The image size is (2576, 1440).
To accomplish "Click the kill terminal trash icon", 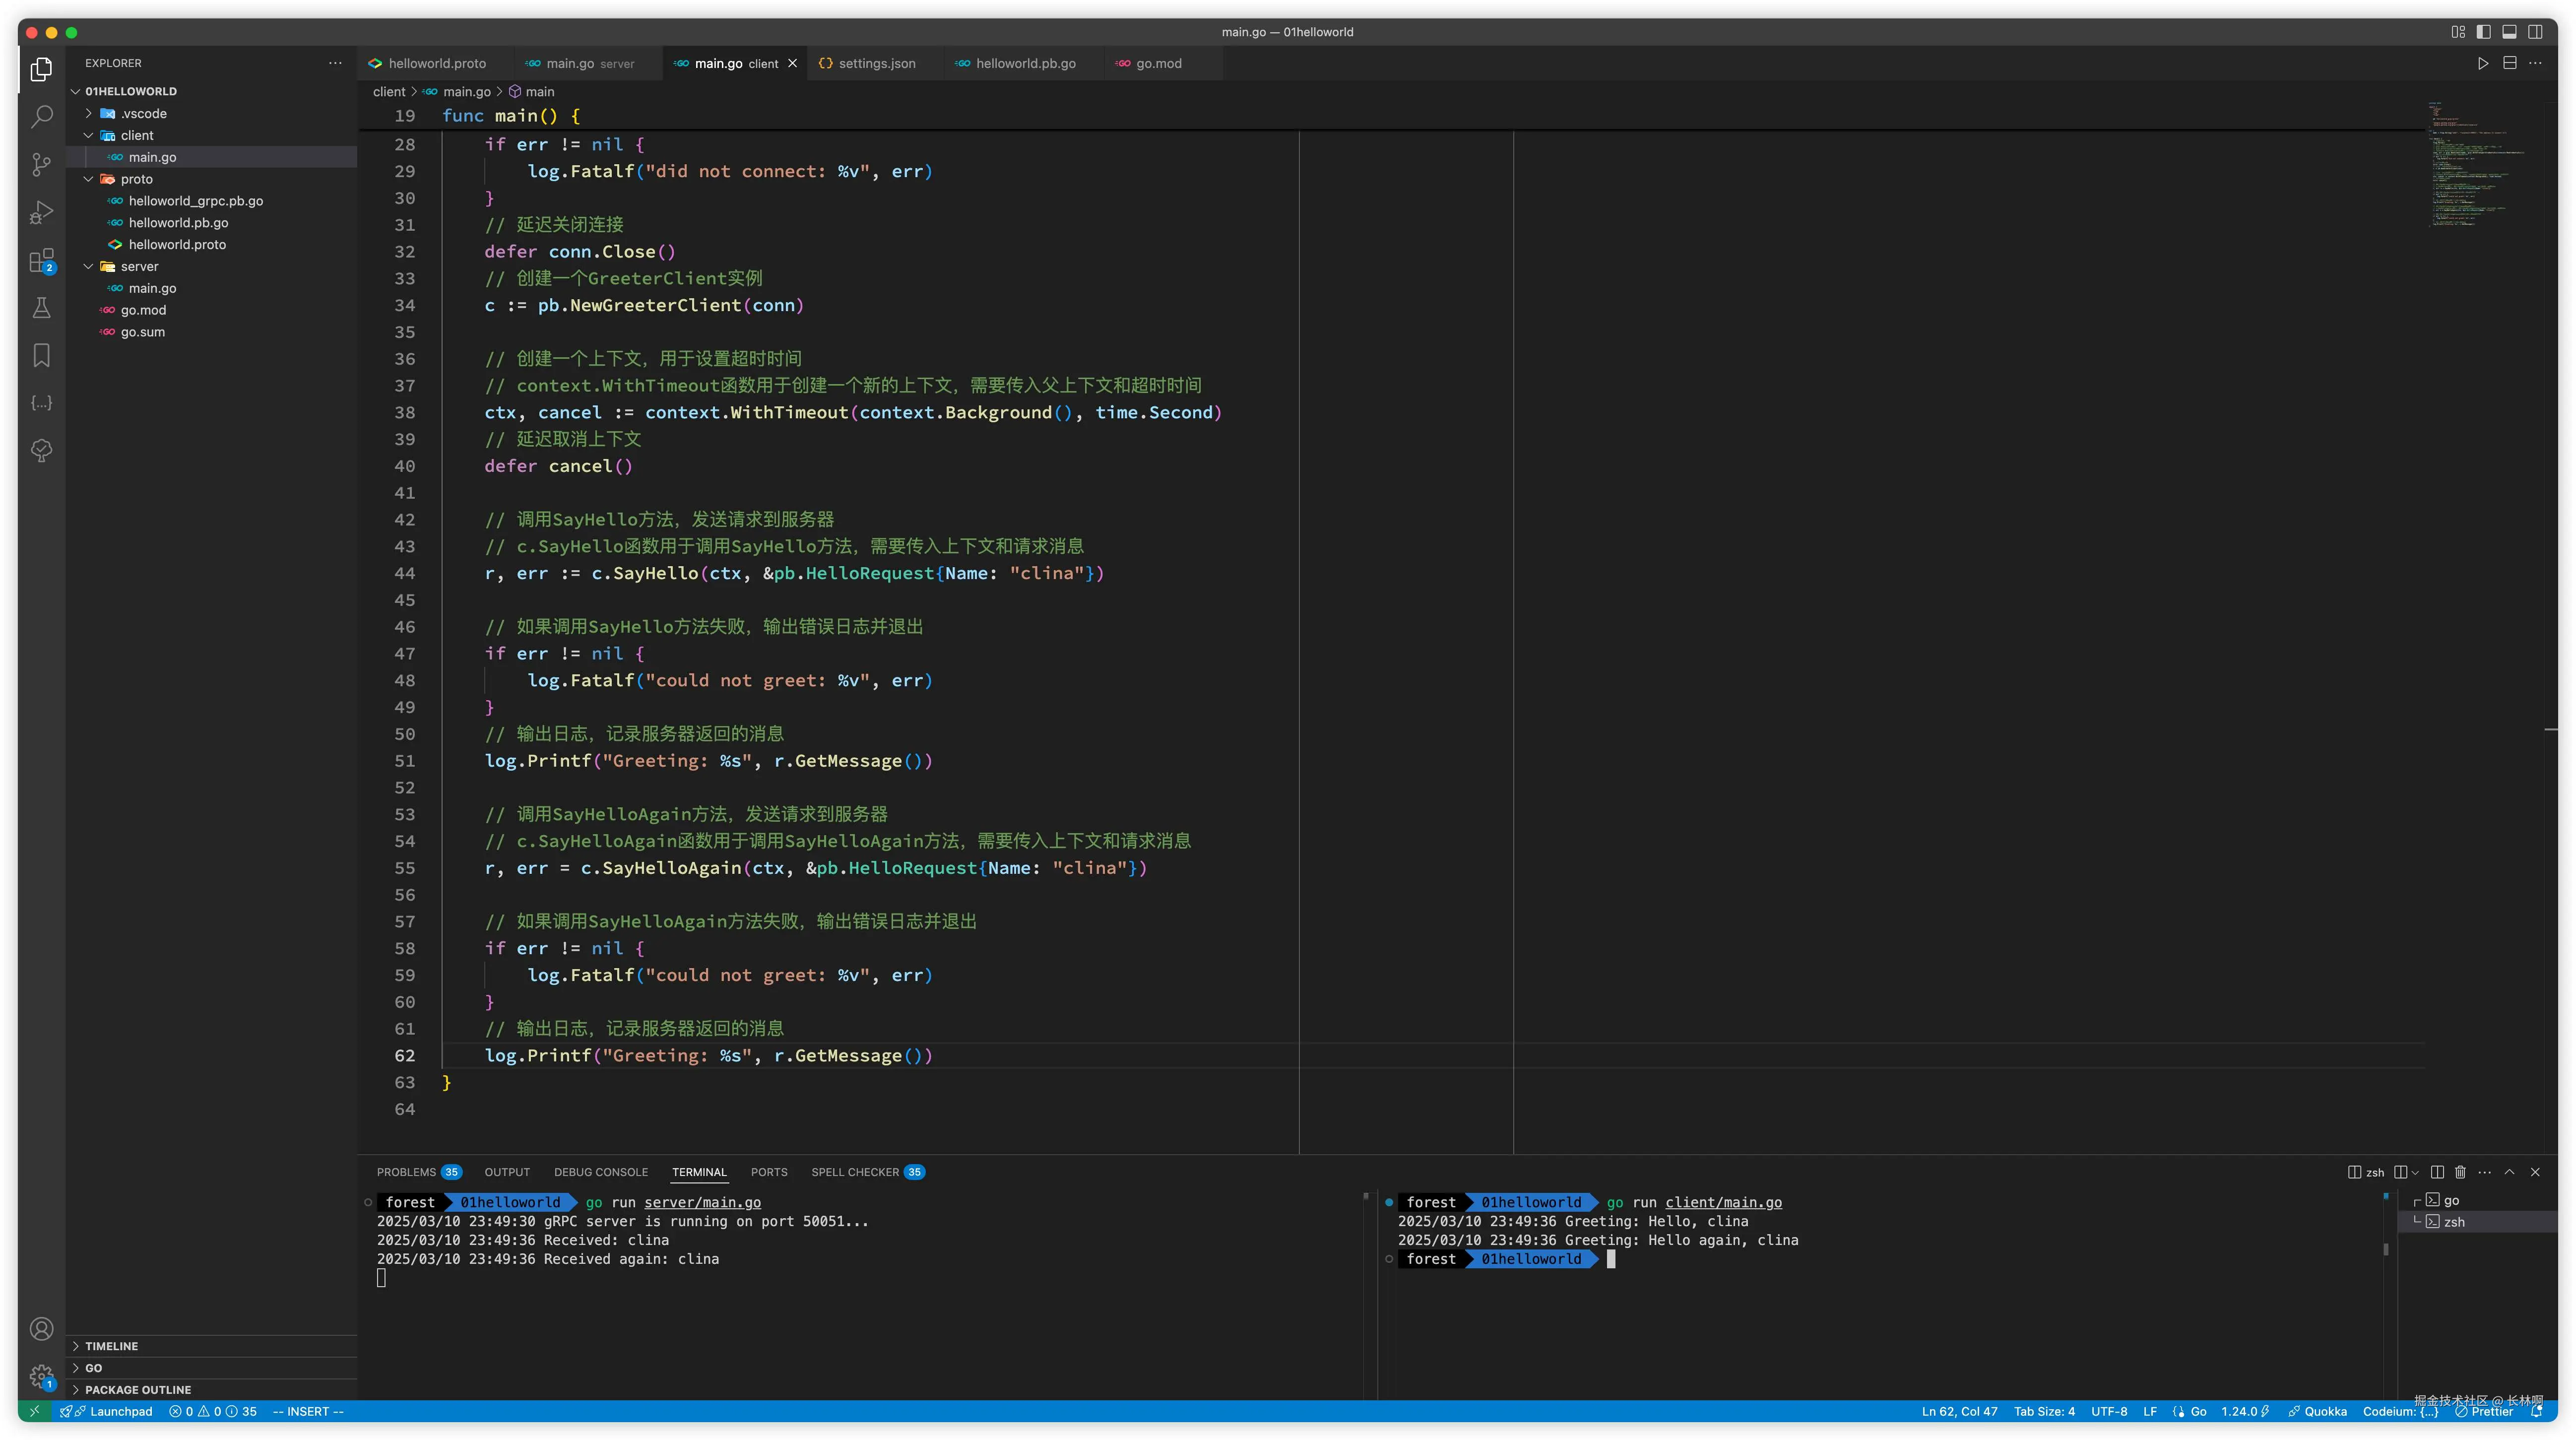I will (x=2460, y=1172).
